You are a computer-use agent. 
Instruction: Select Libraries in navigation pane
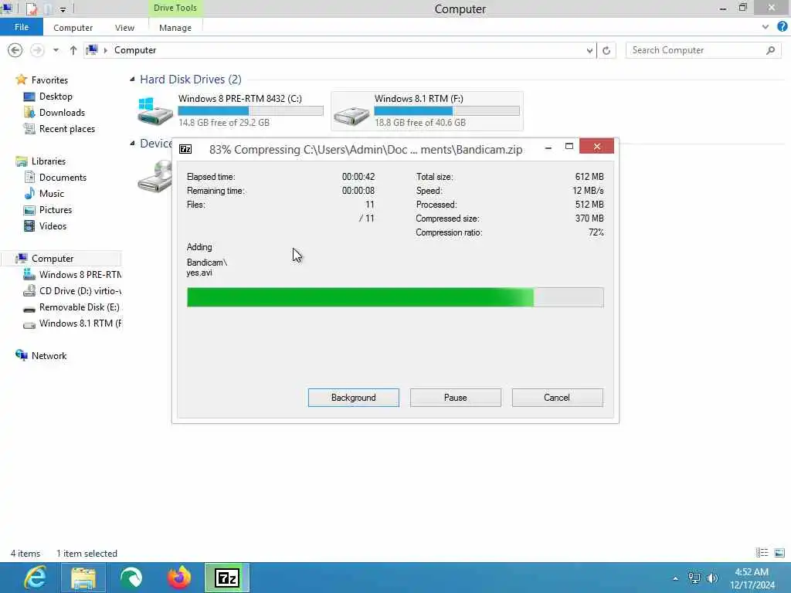[49, 161]
